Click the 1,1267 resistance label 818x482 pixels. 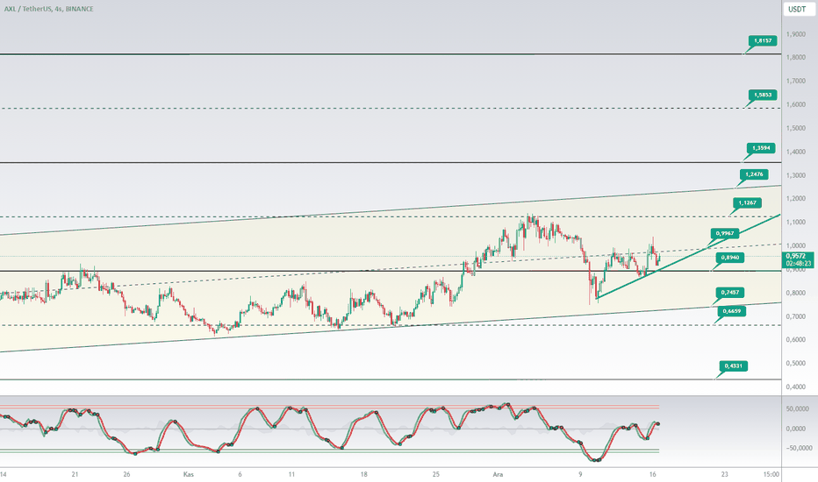coord(747,202)
